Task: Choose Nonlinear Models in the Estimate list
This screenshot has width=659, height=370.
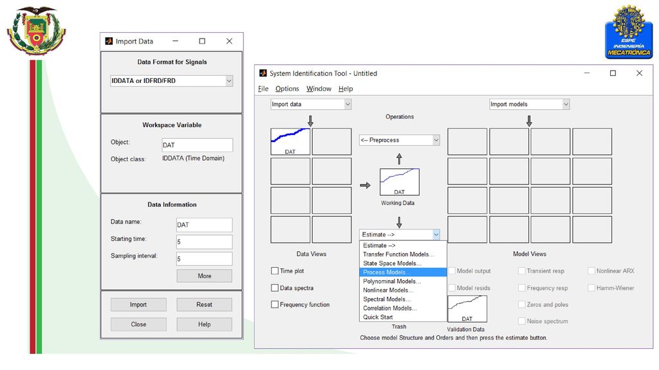Action: 403,290
